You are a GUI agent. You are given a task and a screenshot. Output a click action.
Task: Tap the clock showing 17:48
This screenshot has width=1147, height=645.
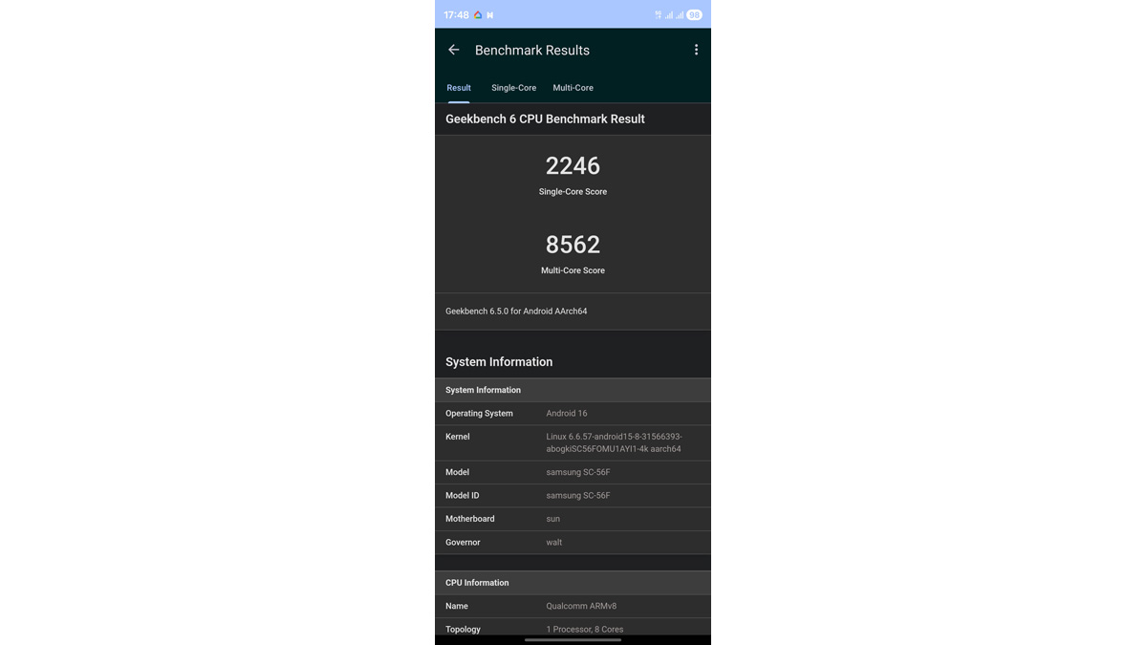[456, 15]
